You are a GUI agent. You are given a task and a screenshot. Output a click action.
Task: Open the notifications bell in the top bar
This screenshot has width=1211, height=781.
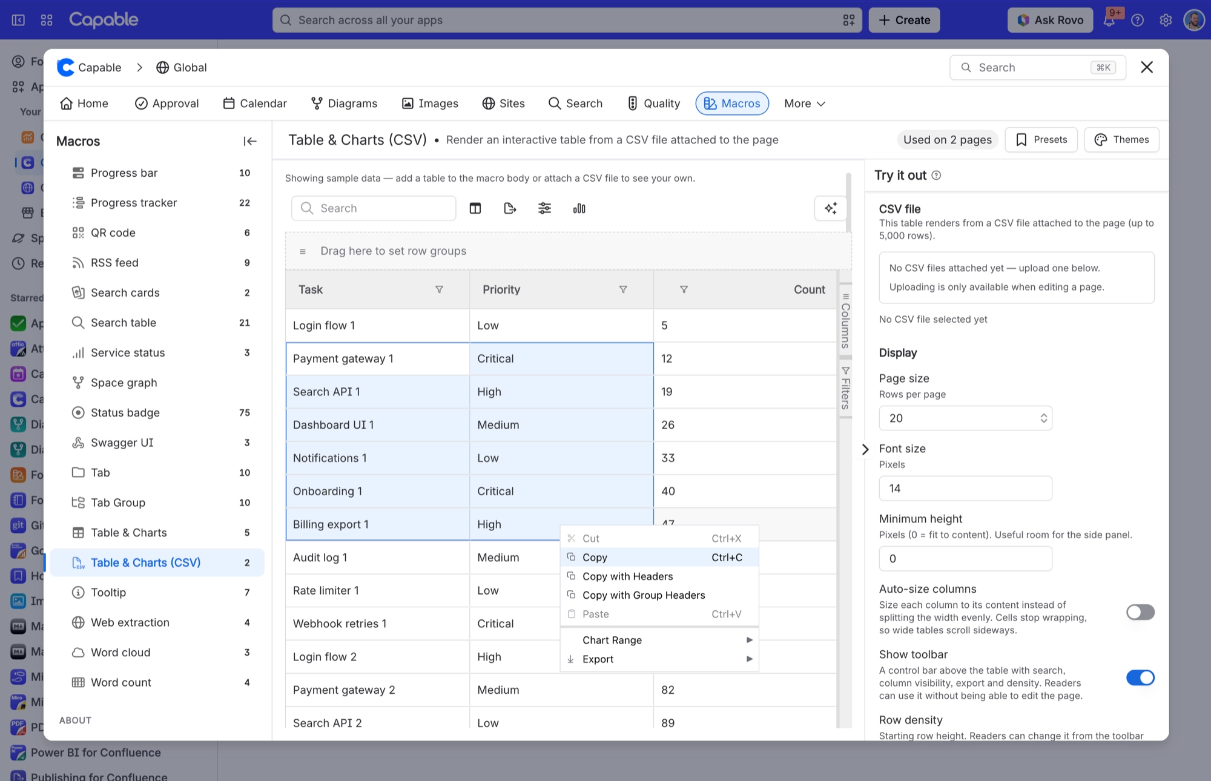1109,20
